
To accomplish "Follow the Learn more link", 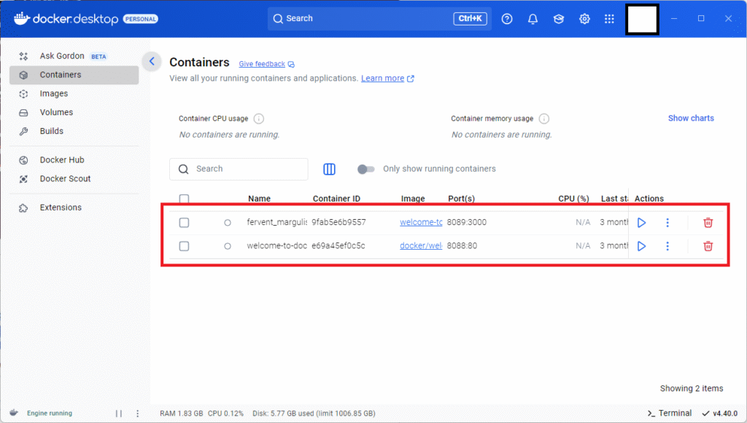I will [382, 79].
